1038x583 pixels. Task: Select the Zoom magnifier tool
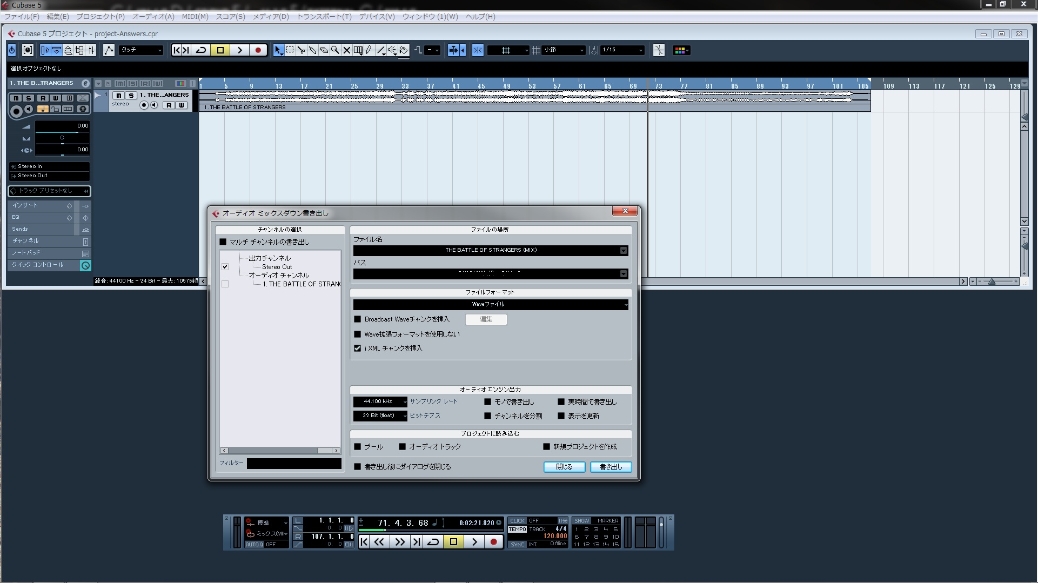coord(336,50)
